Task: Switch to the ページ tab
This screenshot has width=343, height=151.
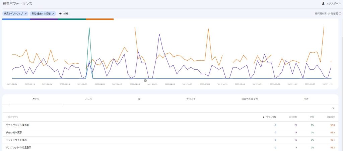Action: point(89,99)
